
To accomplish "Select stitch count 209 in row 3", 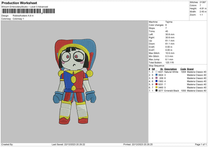I will point(161,78).
